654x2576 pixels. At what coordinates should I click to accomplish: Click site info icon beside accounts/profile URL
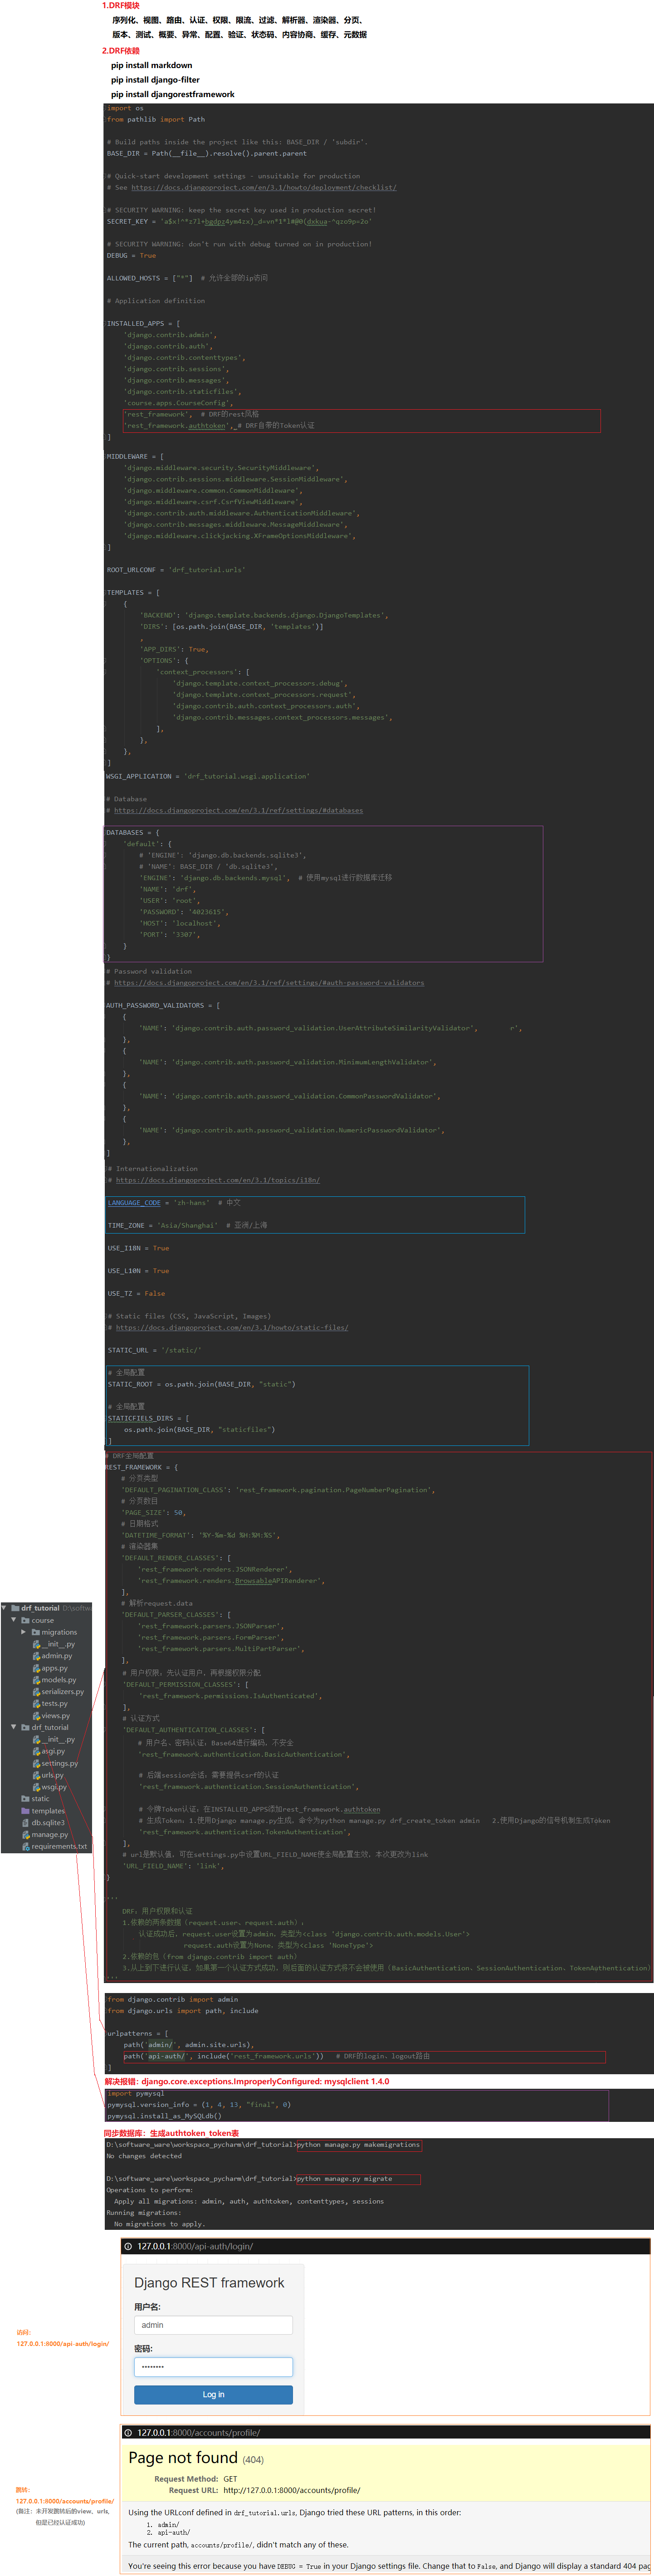pyautogui.click(x=128, y=2432)
